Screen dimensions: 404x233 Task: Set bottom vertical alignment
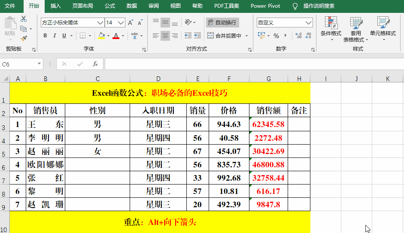175,23
